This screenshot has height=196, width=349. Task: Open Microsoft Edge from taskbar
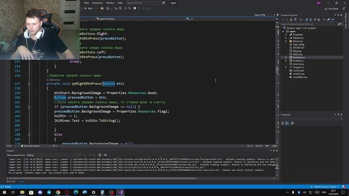pyautogui.click(x=76, y=192)
